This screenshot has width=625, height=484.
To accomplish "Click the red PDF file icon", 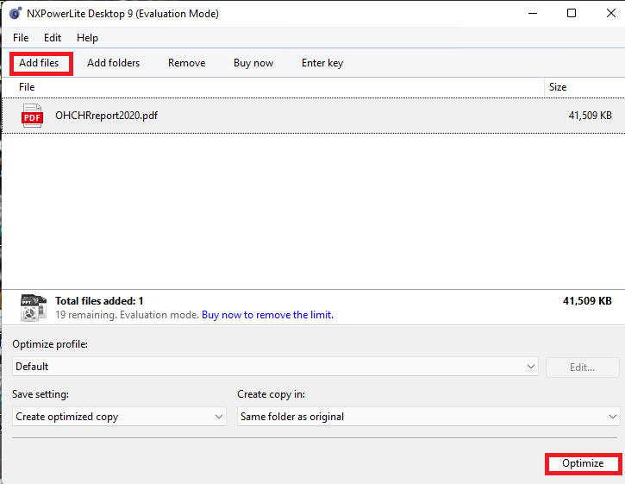I will tap(32, 116).
